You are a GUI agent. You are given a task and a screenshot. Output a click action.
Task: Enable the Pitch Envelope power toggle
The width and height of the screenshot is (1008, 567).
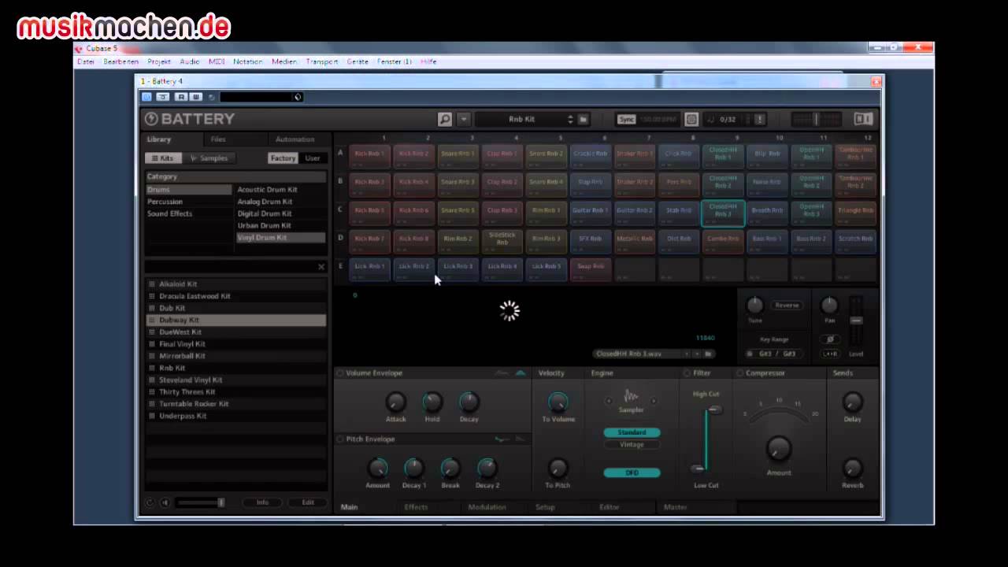tap(340, 439)
